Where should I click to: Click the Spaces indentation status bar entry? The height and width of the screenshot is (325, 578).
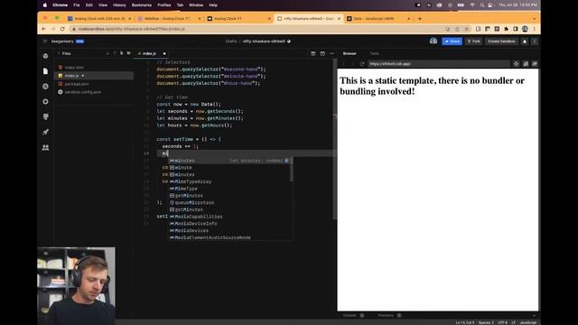coord(486,322)
